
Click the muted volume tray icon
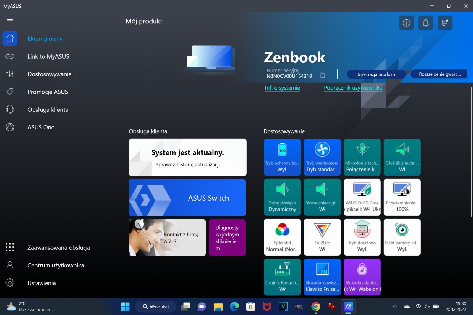(427, 307)
